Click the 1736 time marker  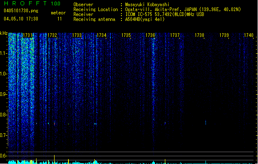[x=151, y=35]
